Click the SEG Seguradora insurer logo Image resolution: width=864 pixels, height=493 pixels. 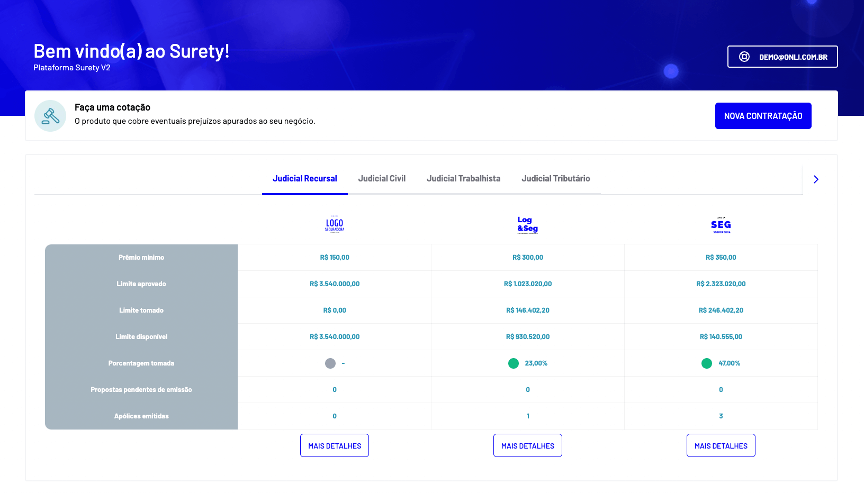coord(721,225)
